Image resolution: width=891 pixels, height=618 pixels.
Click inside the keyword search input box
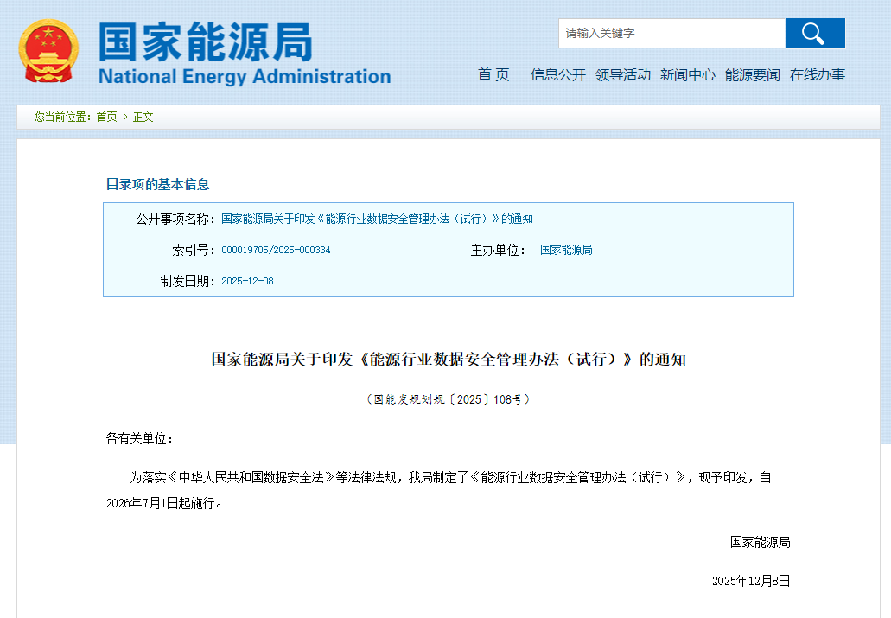tap(671, 33)
